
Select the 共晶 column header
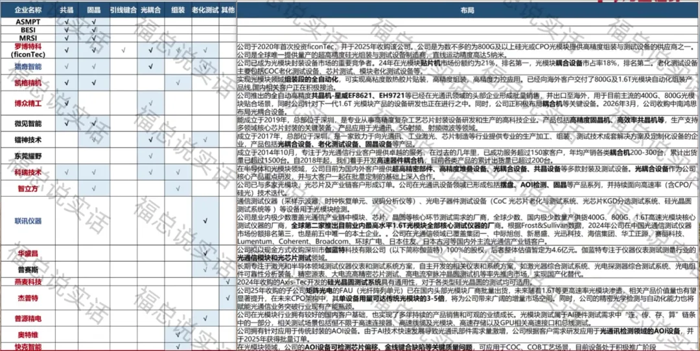[66, 9]
